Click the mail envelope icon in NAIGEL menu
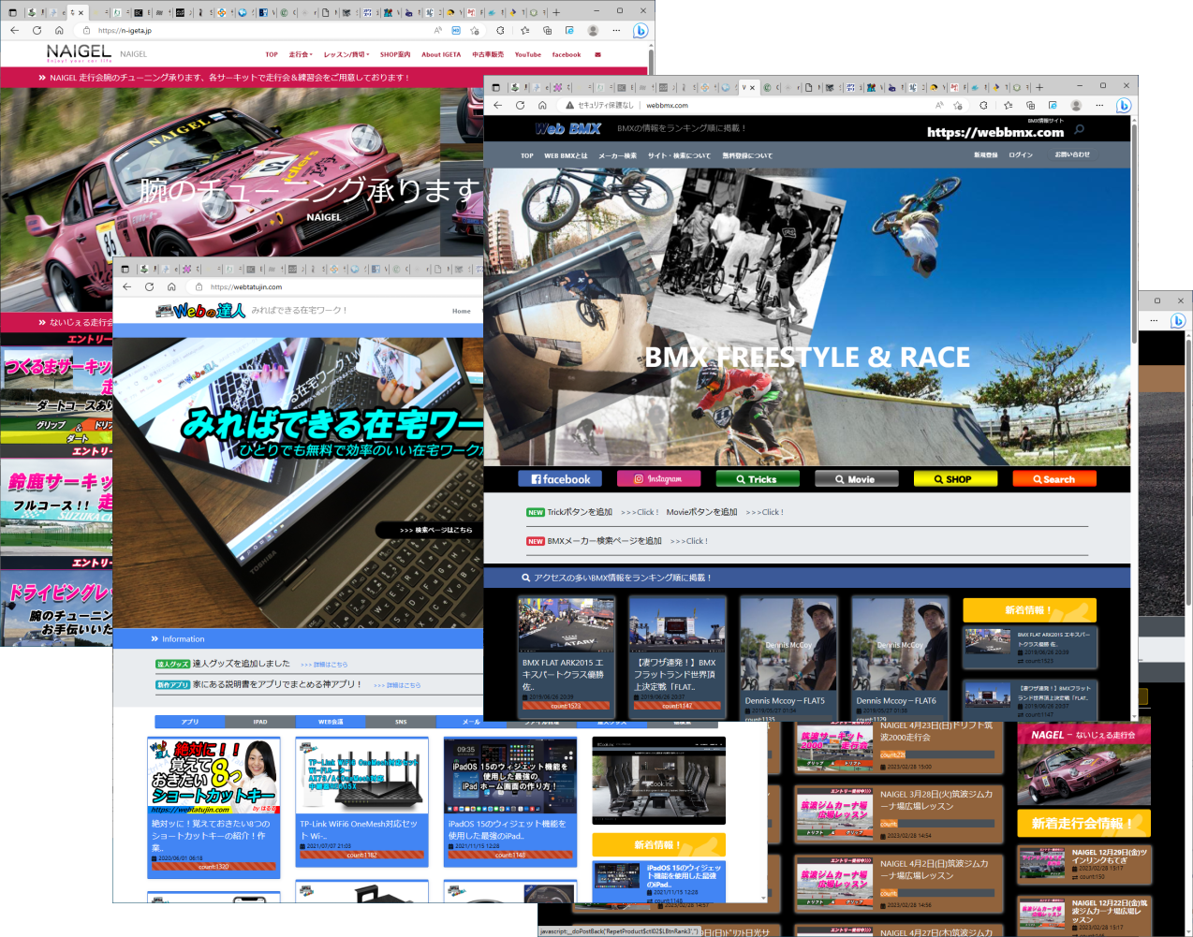Viewport: 1193px width, 937px height. pyautogui.click(x=597, y=54)
